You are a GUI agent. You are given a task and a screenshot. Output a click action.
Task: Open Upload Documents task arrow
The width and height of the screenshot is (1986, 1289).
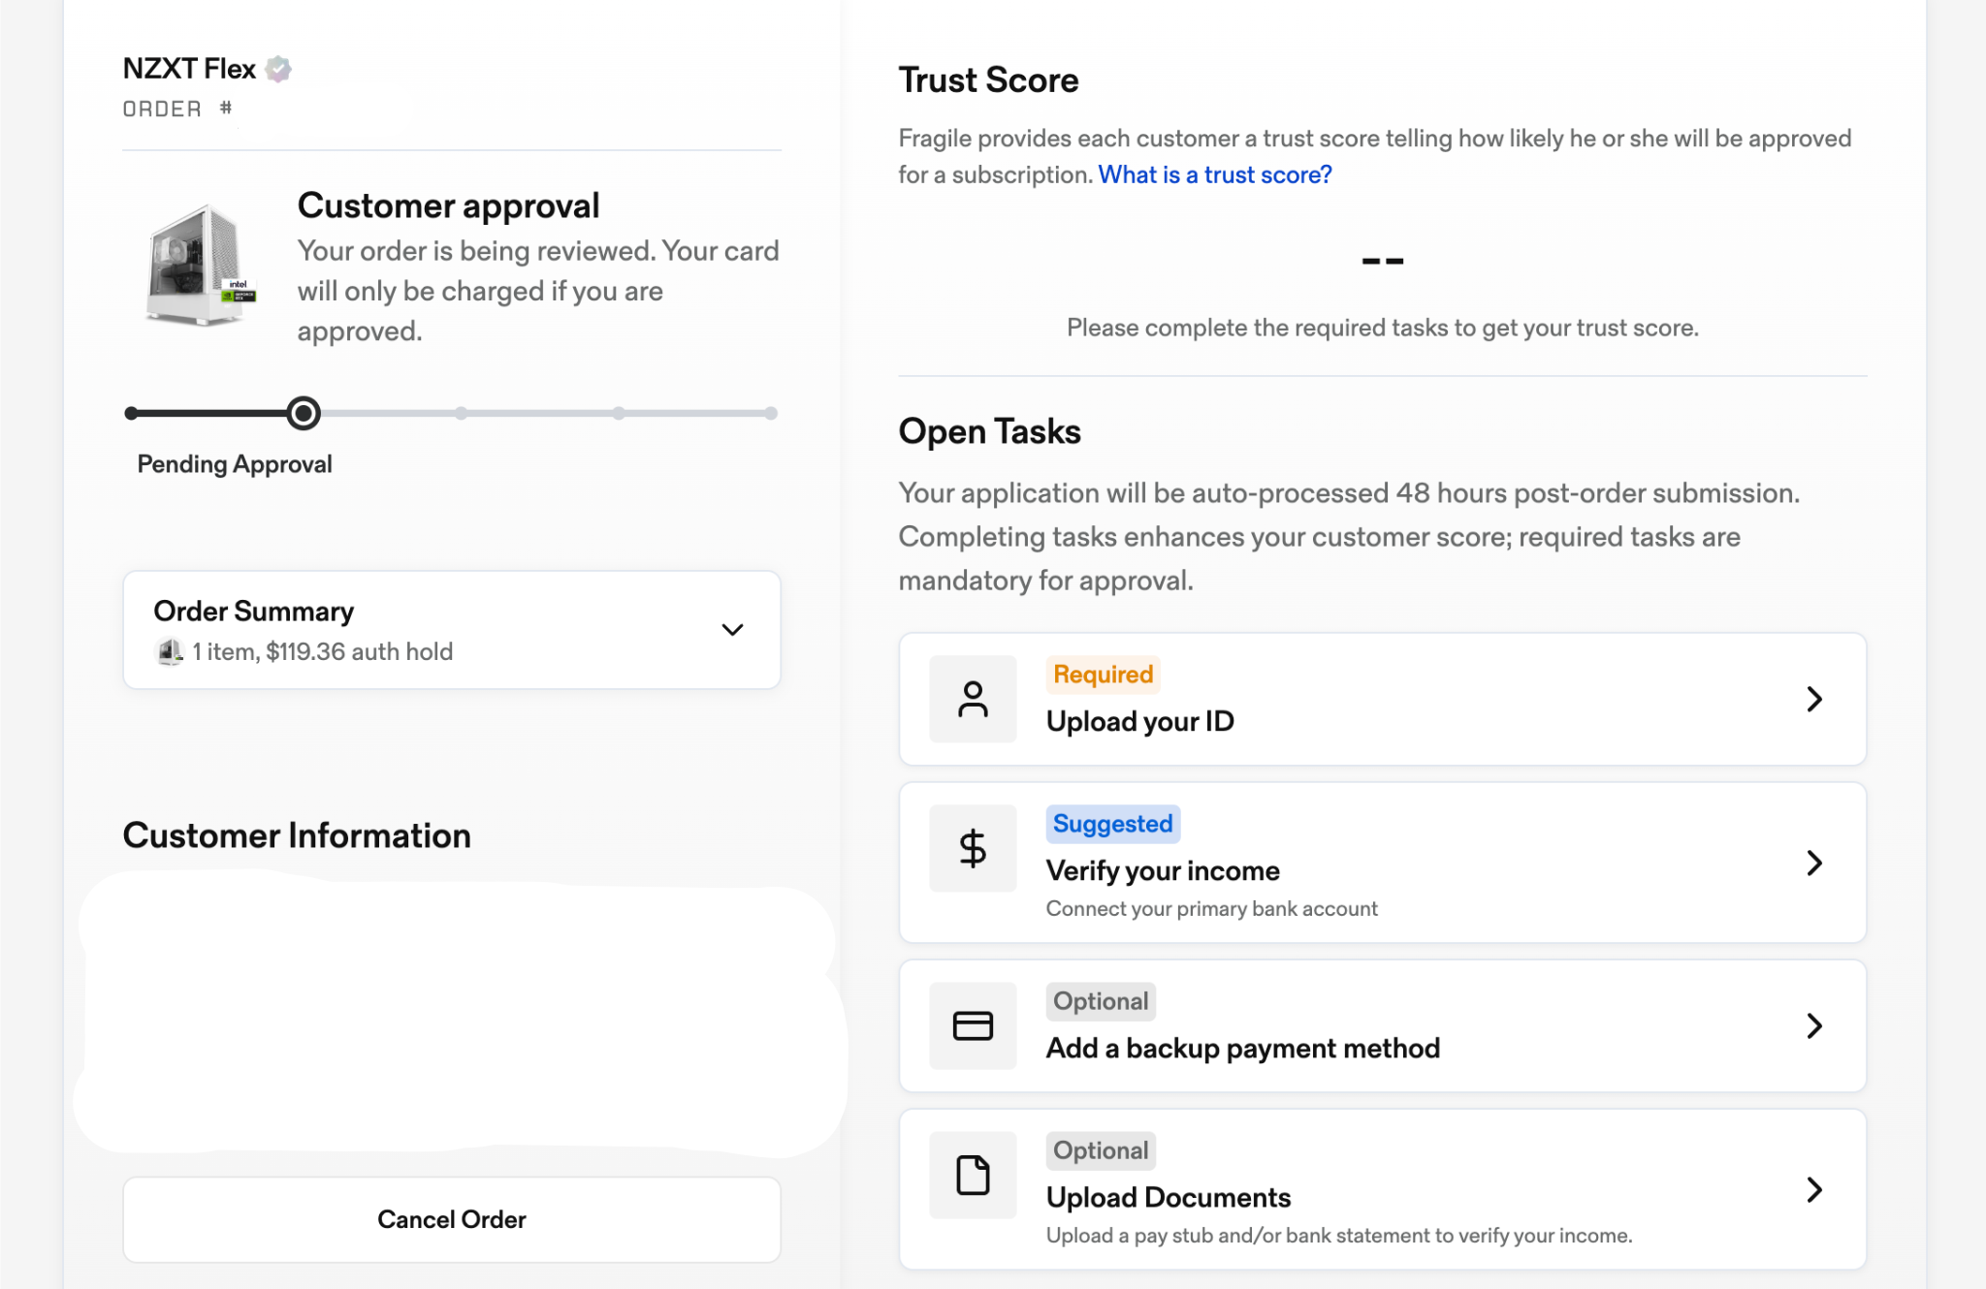click(1814, 1189)
